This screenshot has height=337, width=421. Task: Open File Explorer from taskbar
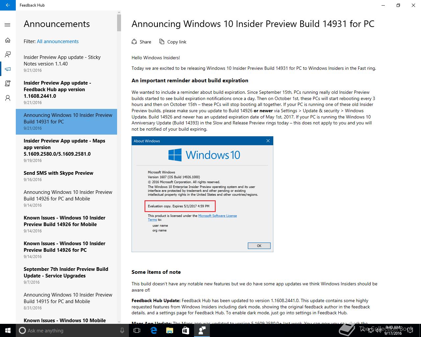(169, 330)
